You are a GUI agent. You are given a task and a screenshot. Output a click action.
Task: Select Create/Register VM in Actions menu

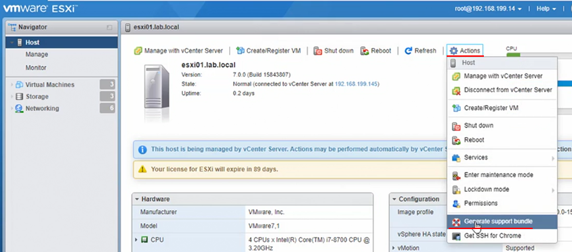coord(502,108)
